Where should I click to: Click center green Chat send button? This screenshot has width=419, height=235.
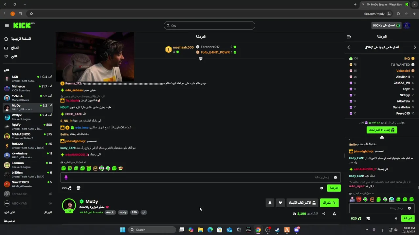334,188
